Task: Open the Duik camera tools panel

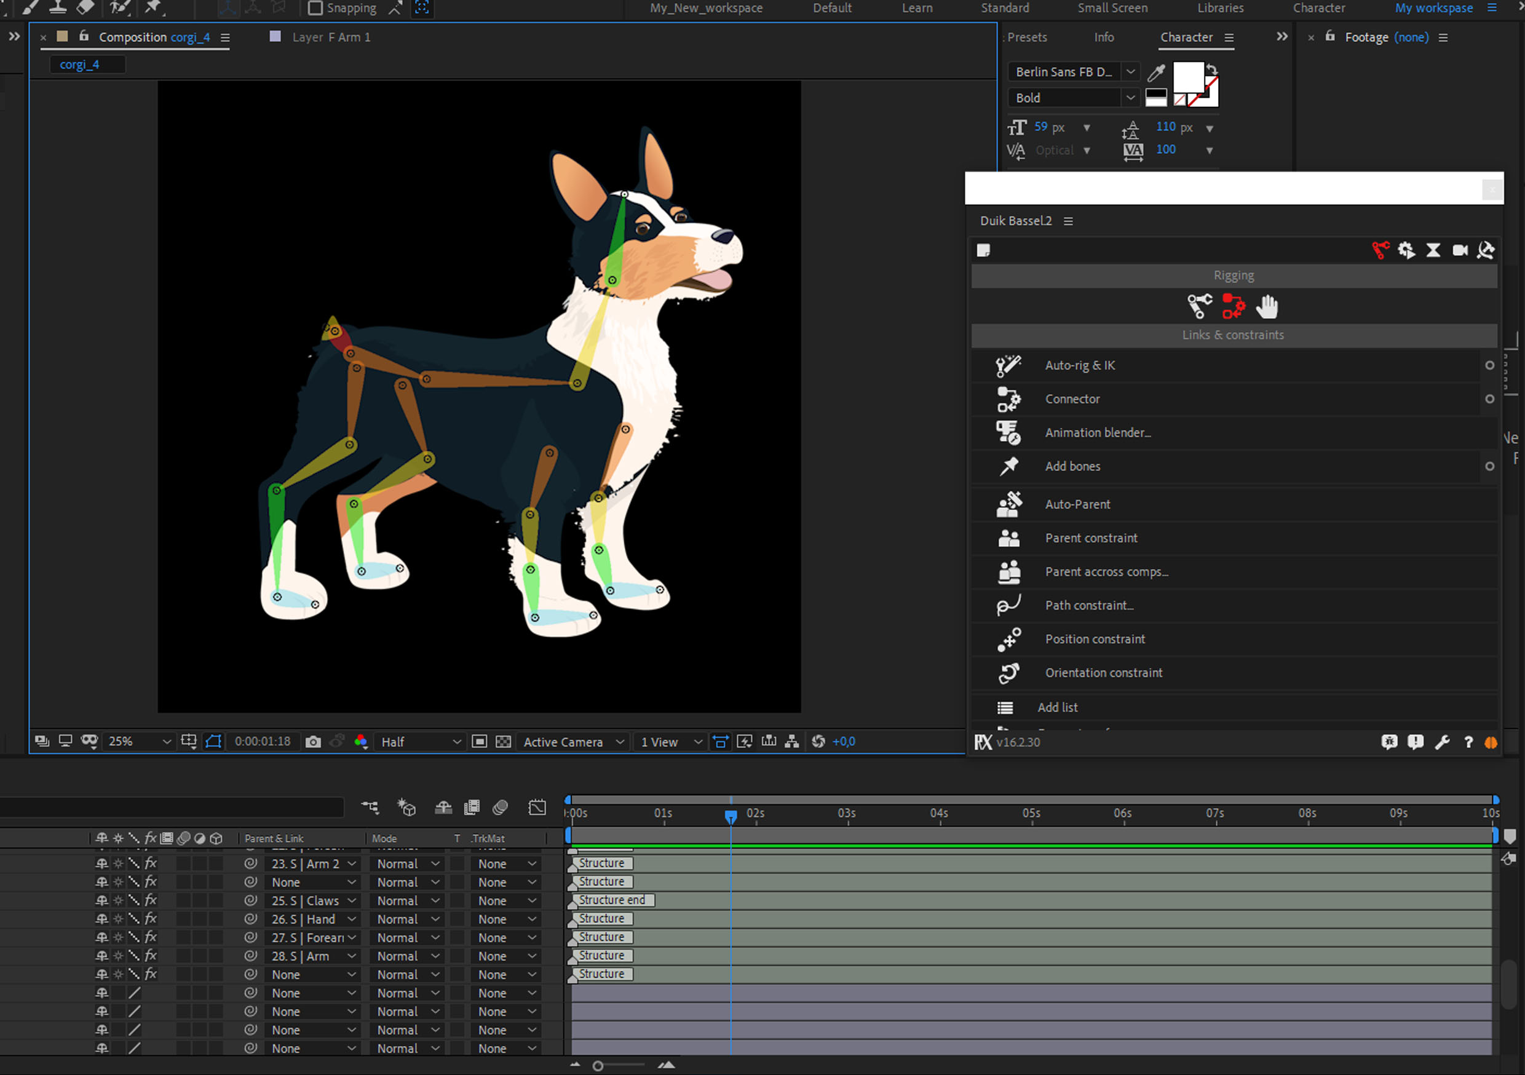Action: pos(1459,250)
